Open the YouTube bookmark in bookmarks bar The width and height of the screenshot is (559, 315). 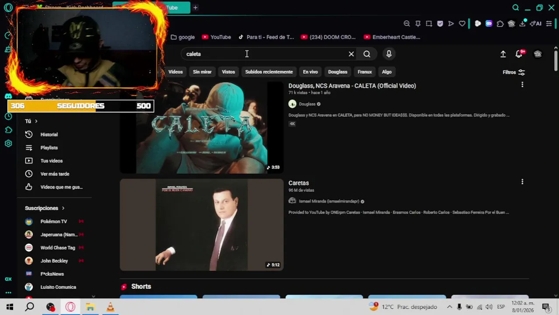click(216, 37)
